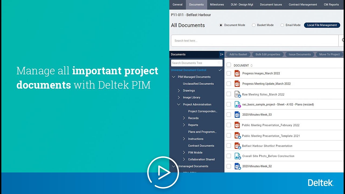Click Add to Basket button
Viewport: 345px width, 194px height.
tap(238, 54)
